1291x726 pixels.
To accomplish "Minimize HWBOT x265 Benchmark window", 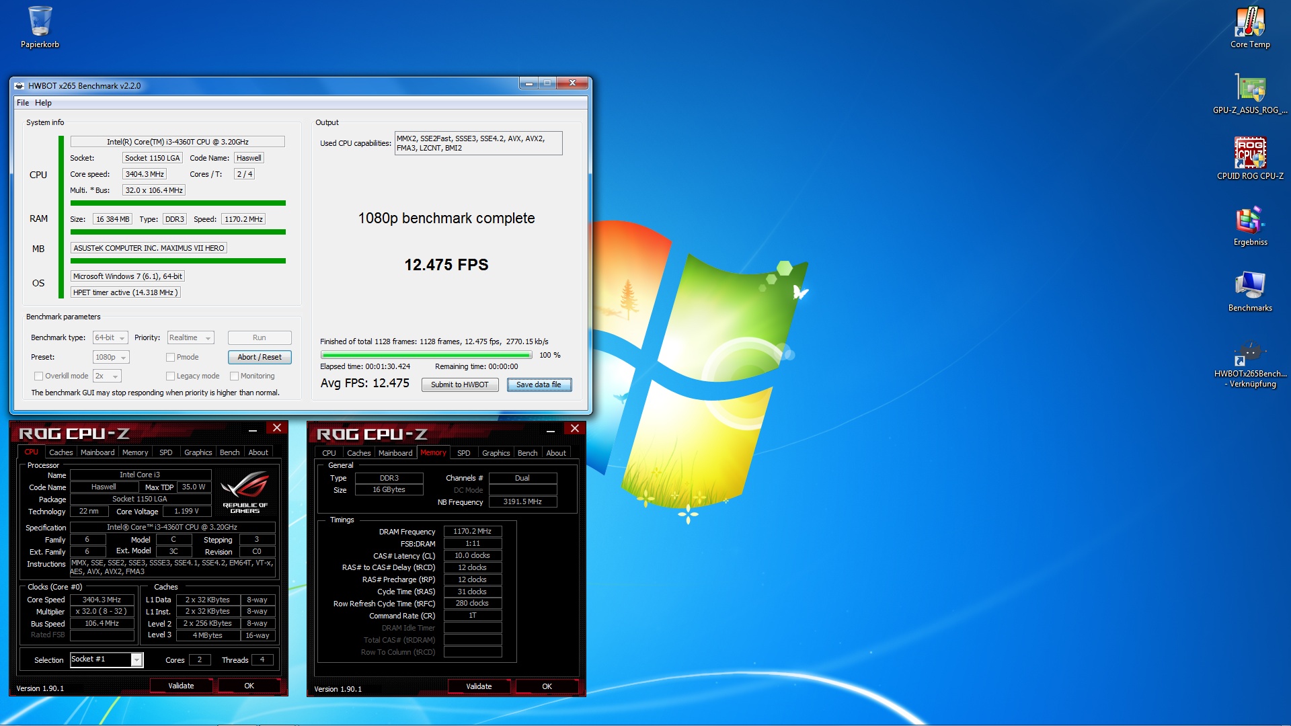I will pyautogui.click(x=529, y=83).
